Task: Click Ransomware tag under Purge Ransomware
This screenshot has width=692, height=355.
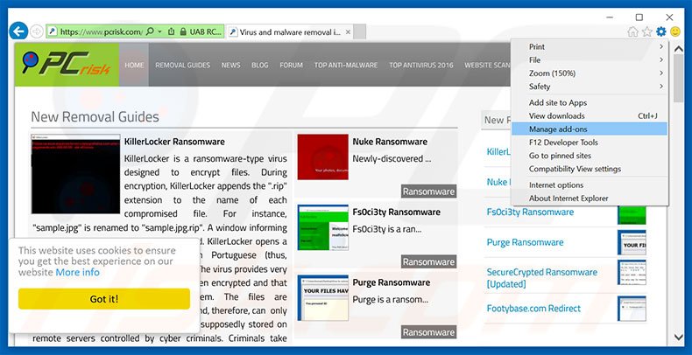Action: pyautogui.click(x=428, y=332)
